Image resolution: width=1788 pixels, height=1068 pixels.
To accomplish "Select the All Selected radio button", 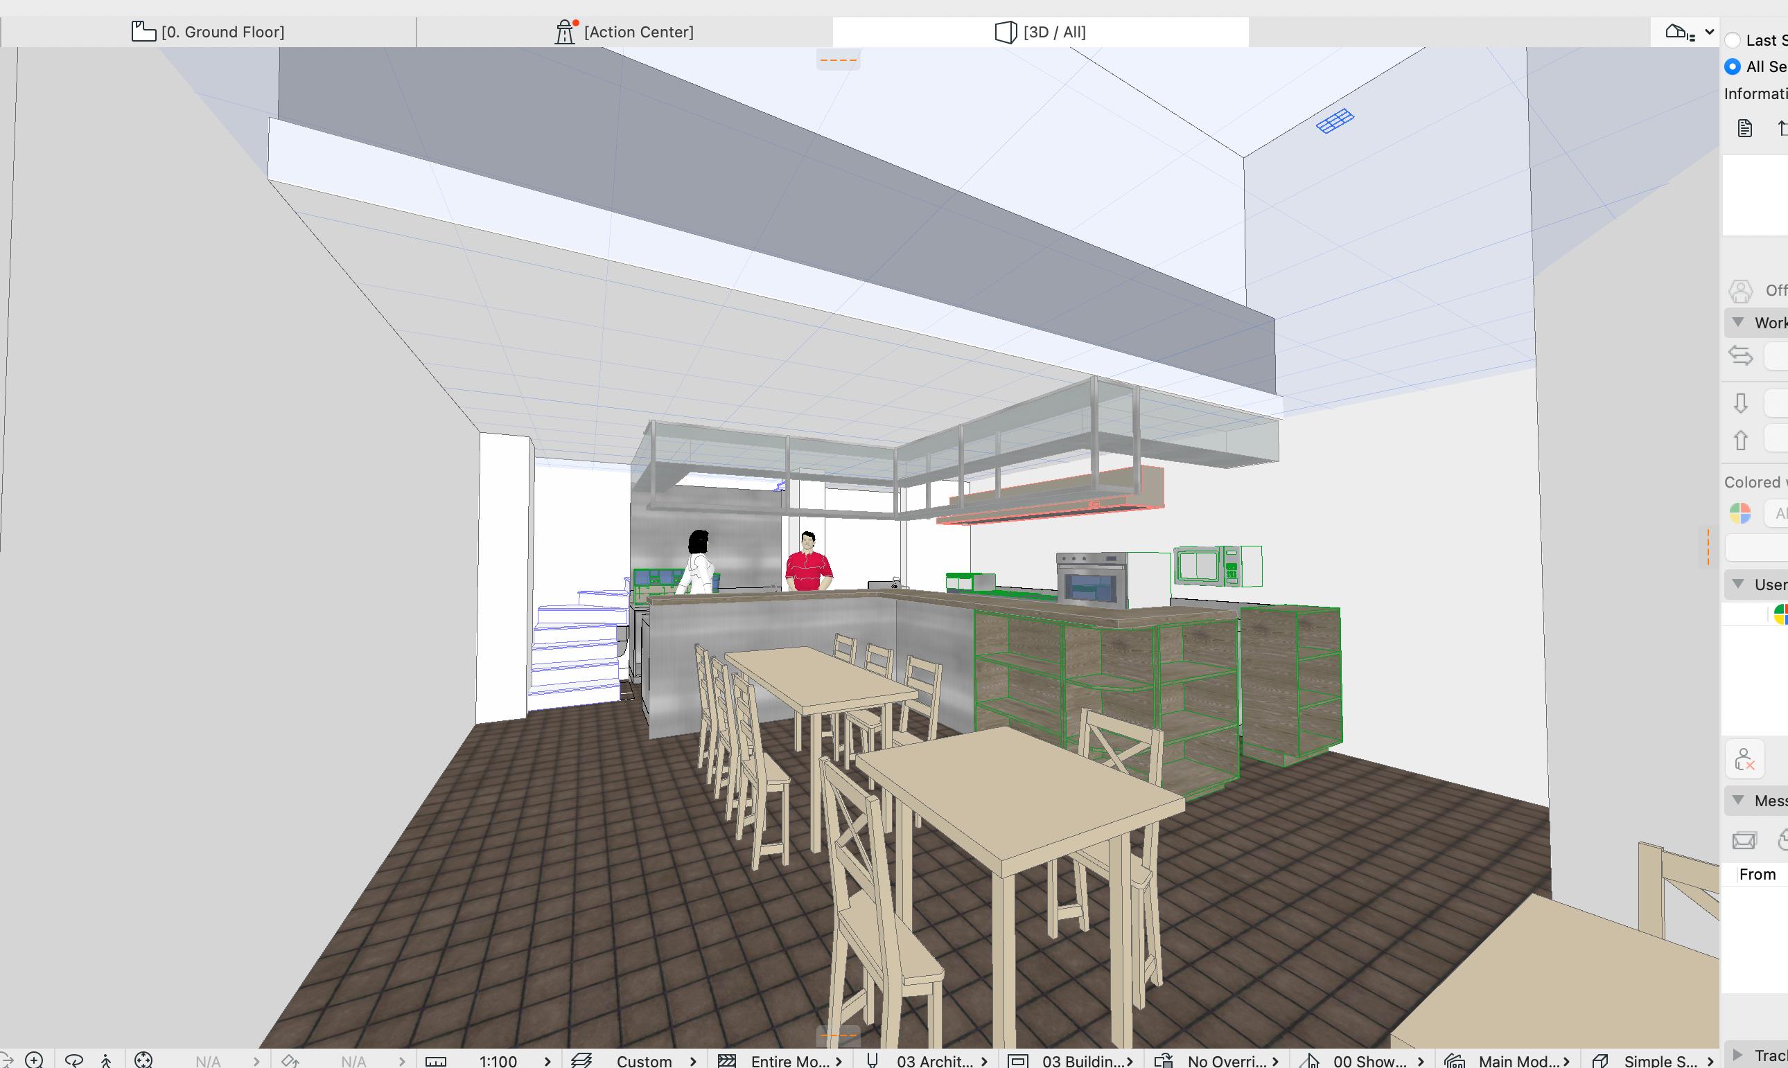I will coord(1733,67).
